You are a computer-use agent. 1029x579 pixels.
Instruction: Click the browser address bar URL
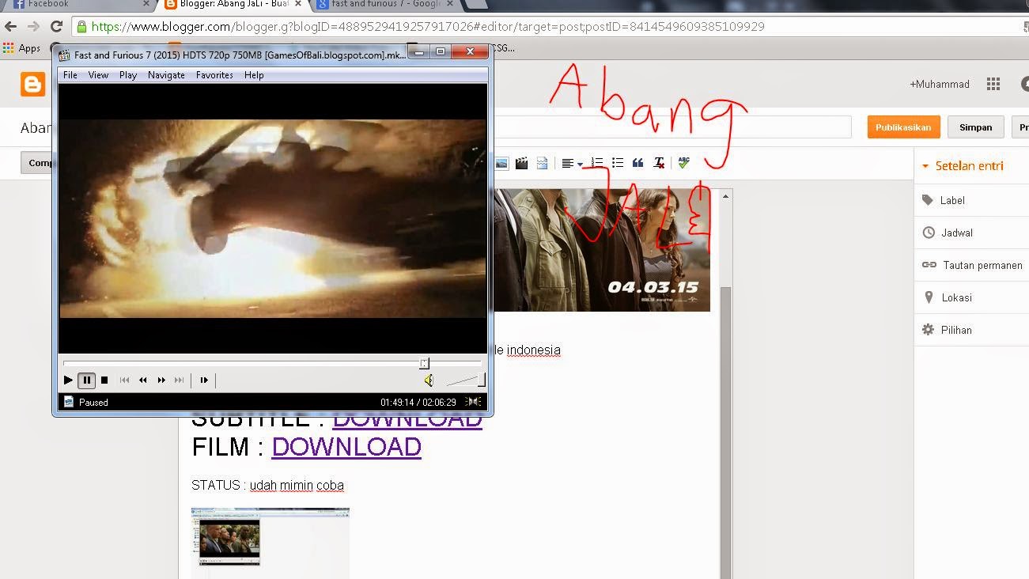click(x=428, y=26)
